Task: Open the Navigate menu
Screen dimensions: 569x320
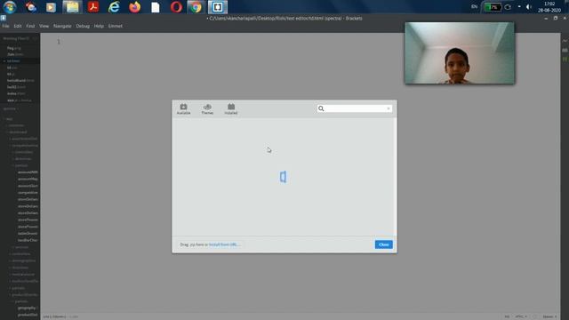Action: (x=62, y=26)
